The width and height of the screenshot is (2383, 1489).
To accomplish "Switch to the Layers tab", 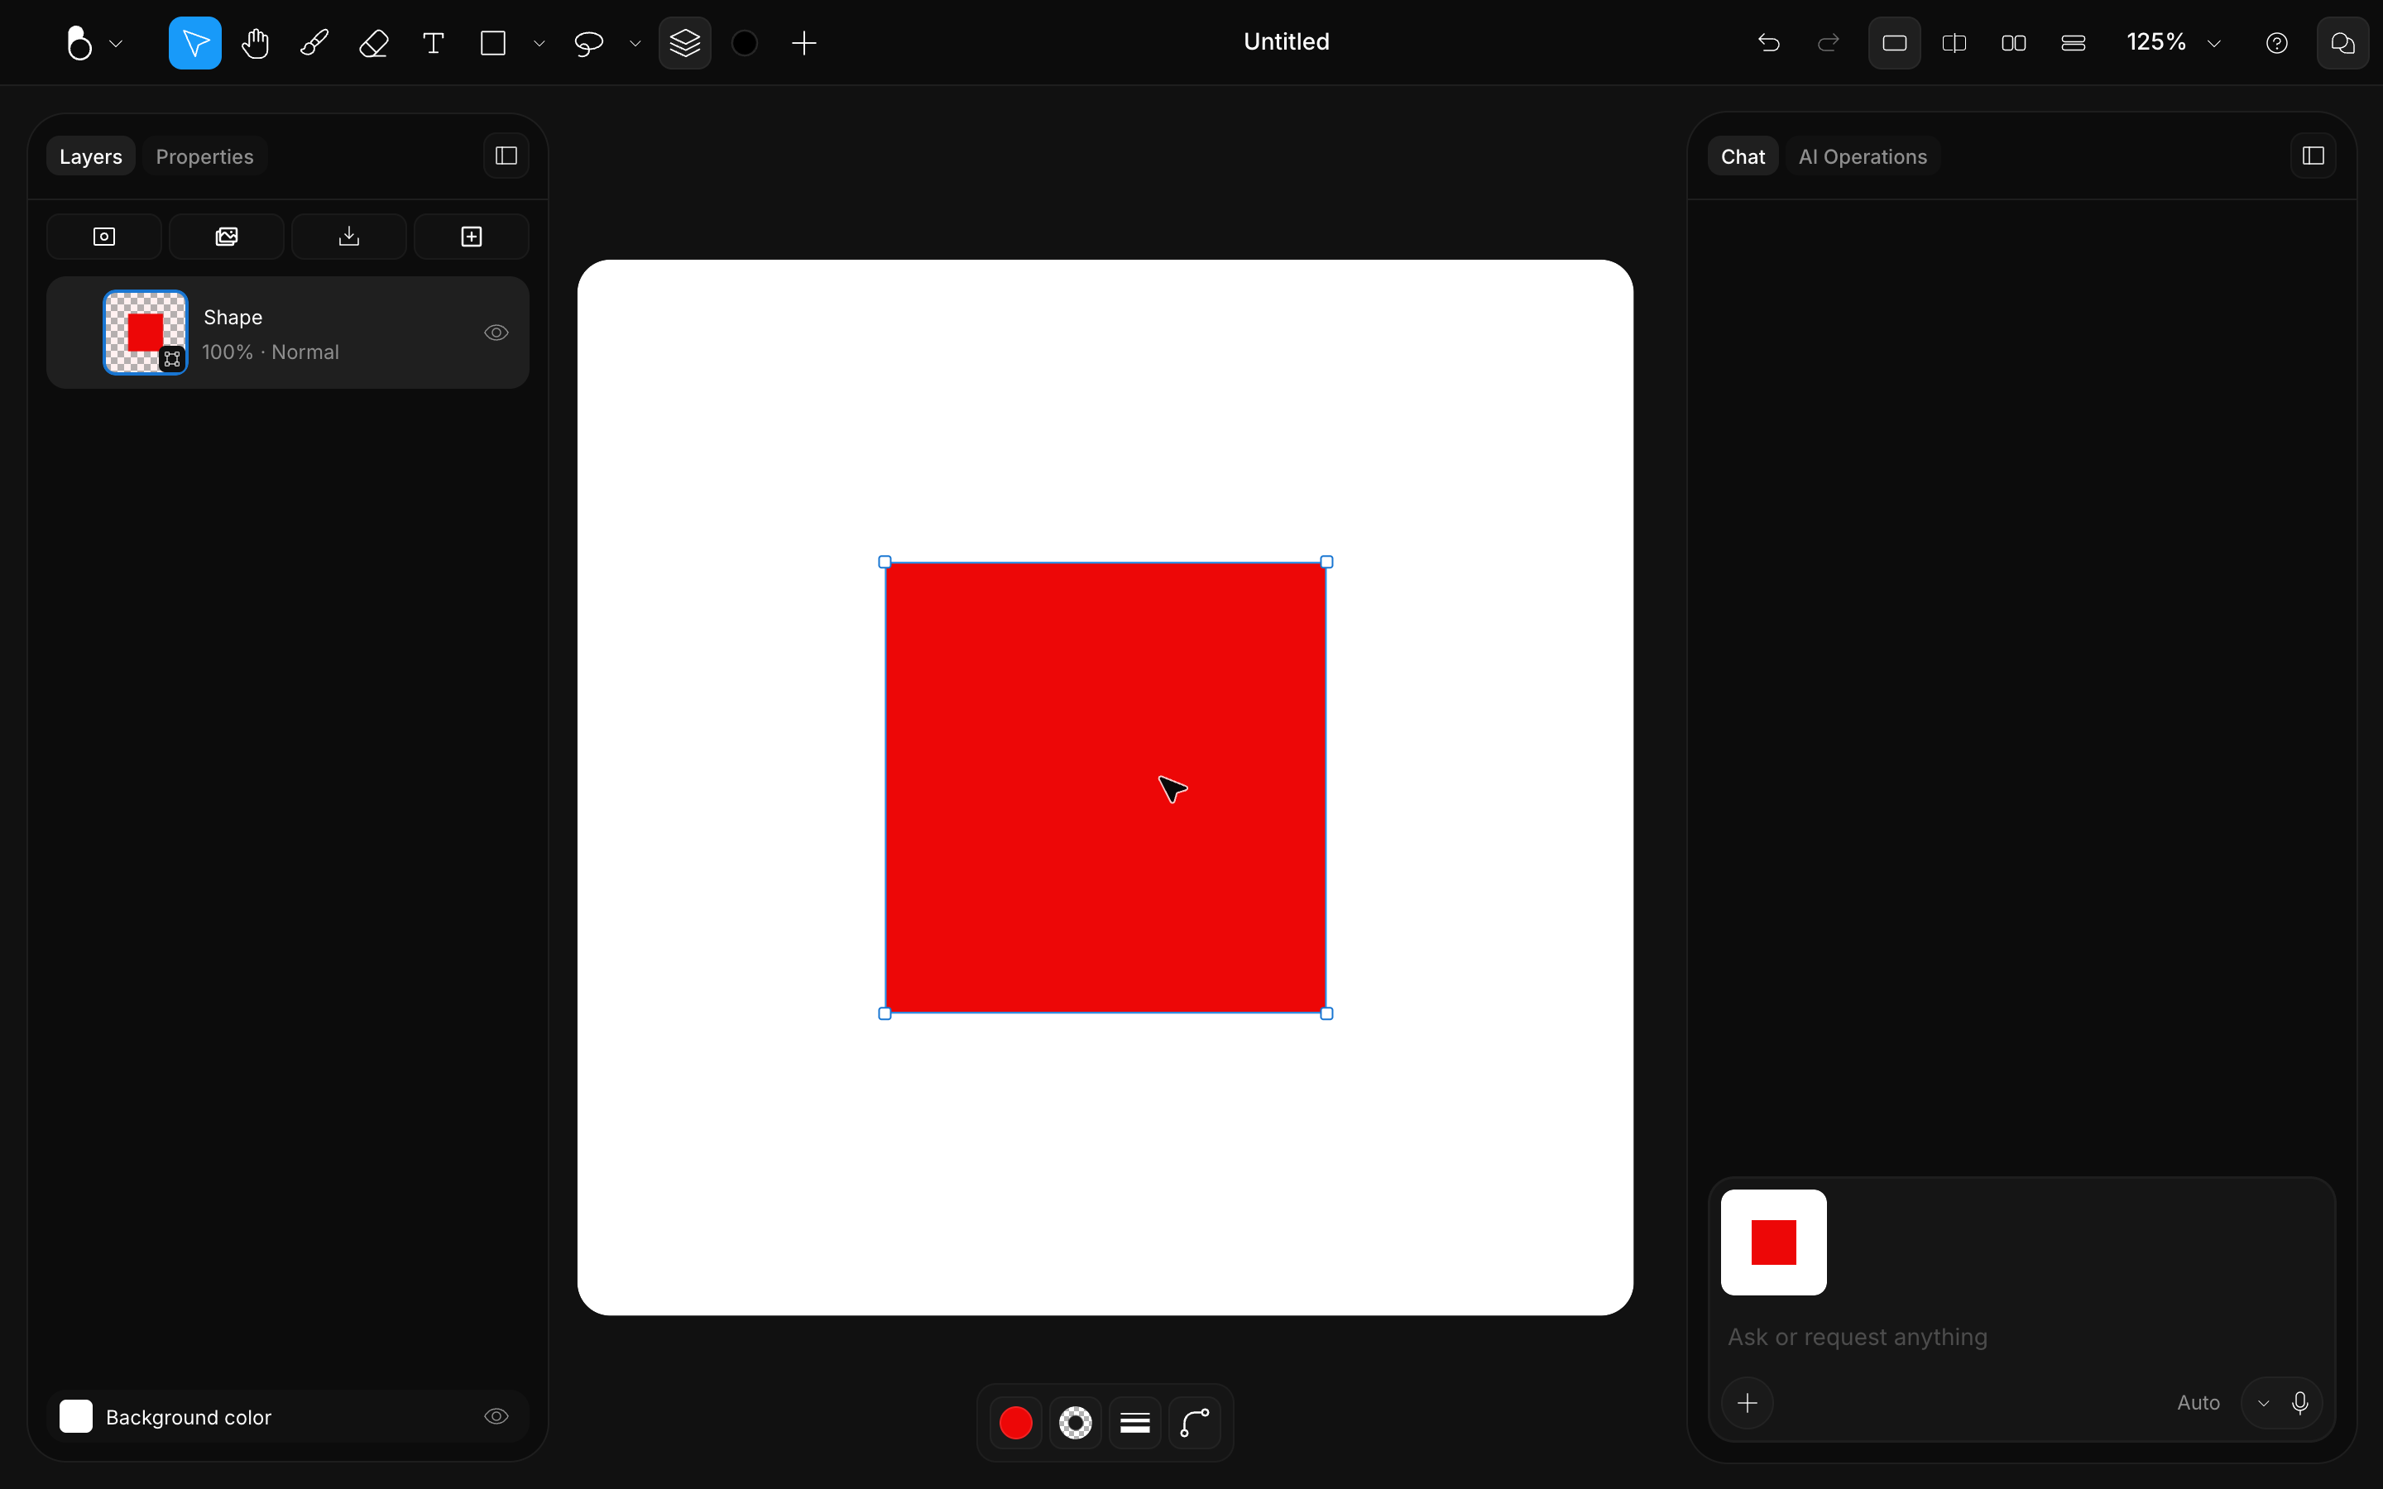I will 90,156.
